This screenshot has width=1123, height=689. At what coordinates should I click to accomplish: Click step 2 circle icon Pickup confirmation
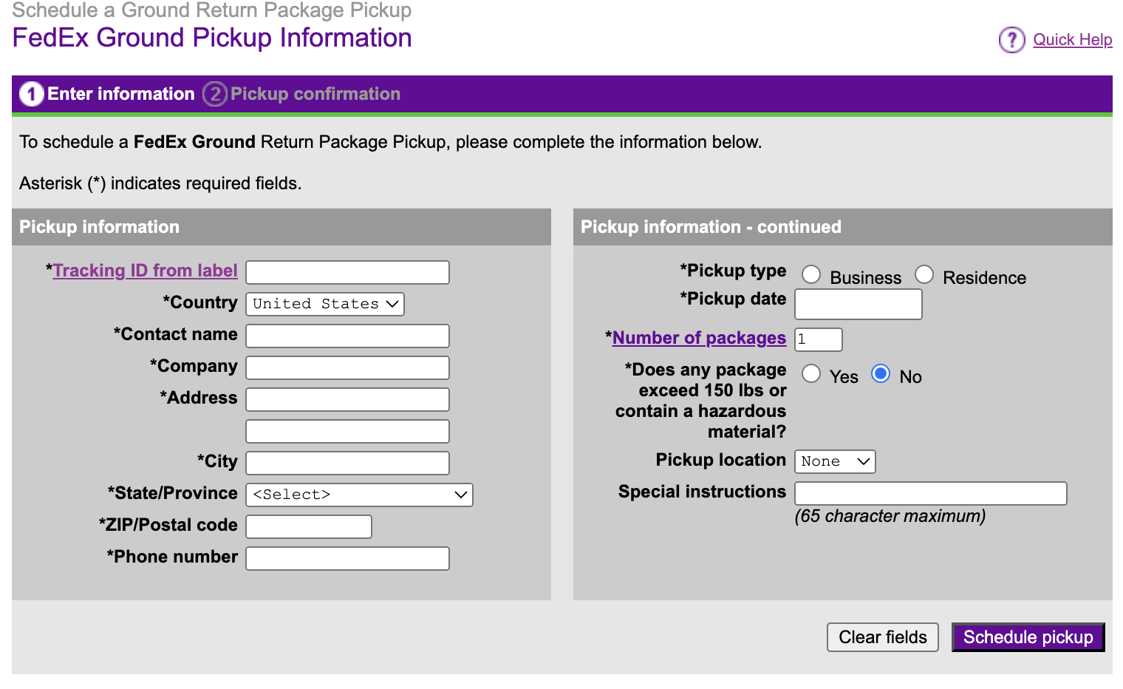[215, 94]
